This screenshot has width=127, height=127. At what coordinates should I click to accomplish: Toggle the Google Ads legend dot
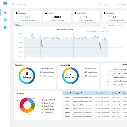43,106
